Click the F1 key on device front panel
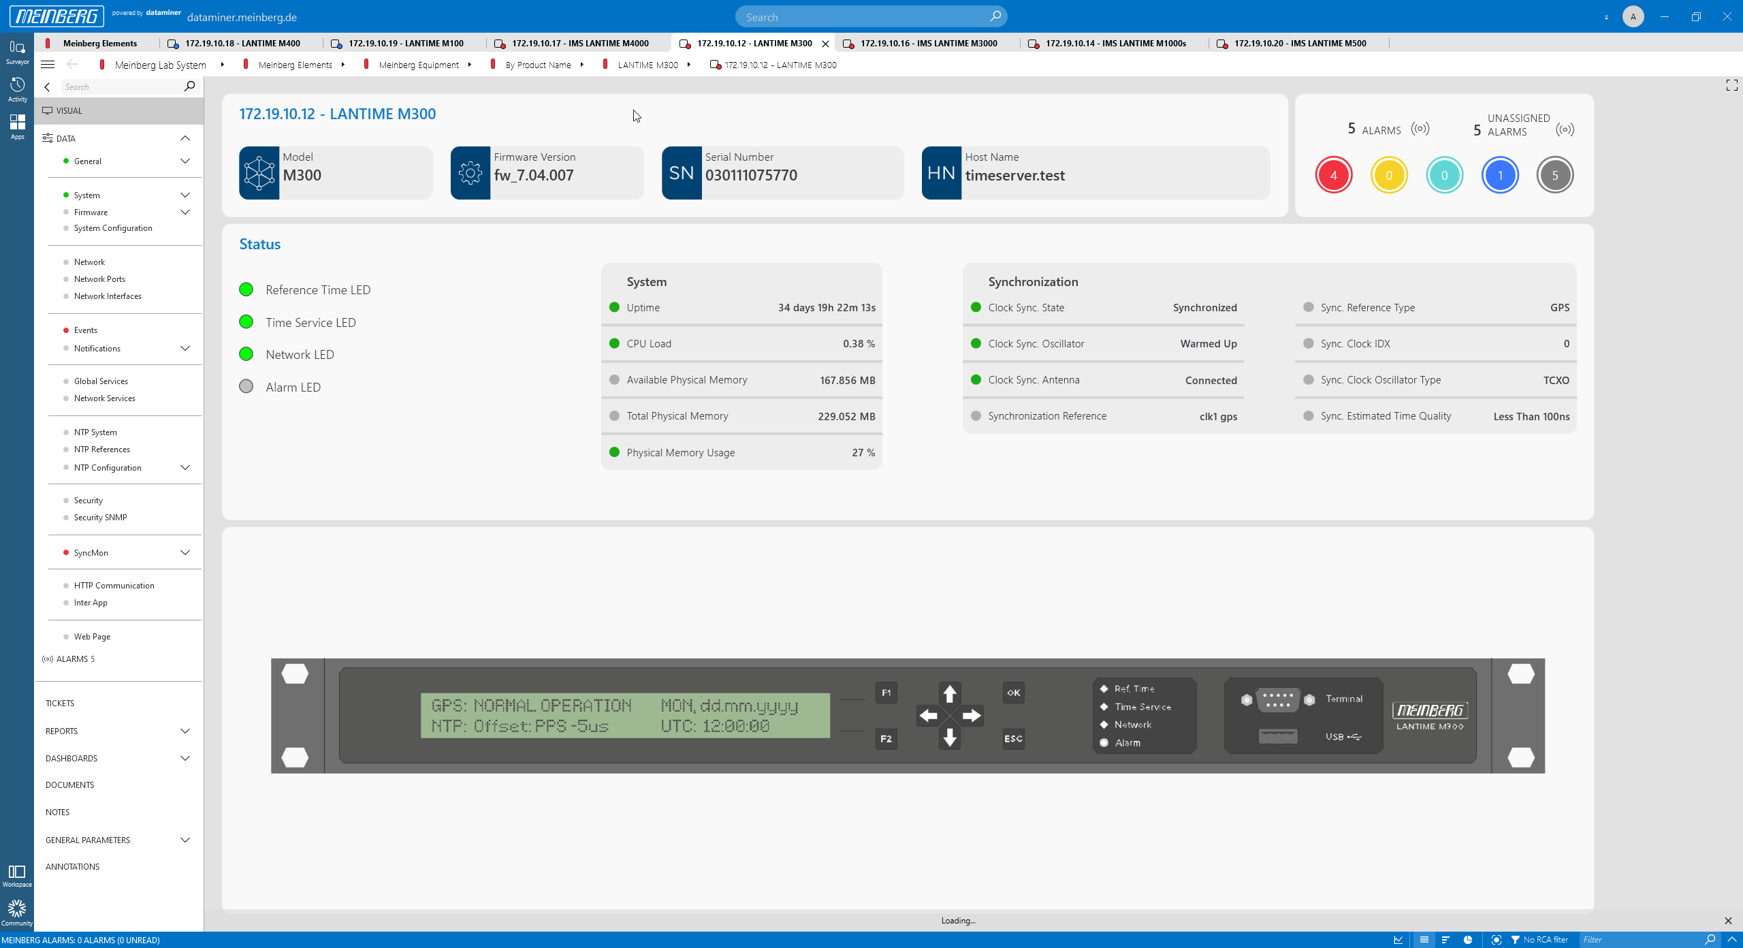Screen dimensions: 1743x948 click(x=886, y=693)
